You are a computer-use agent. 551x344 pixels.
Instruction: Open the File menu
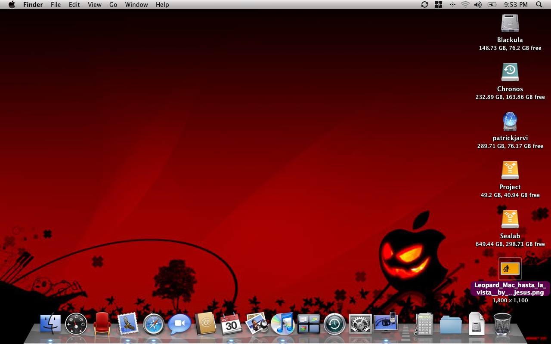tap(56, 5)
